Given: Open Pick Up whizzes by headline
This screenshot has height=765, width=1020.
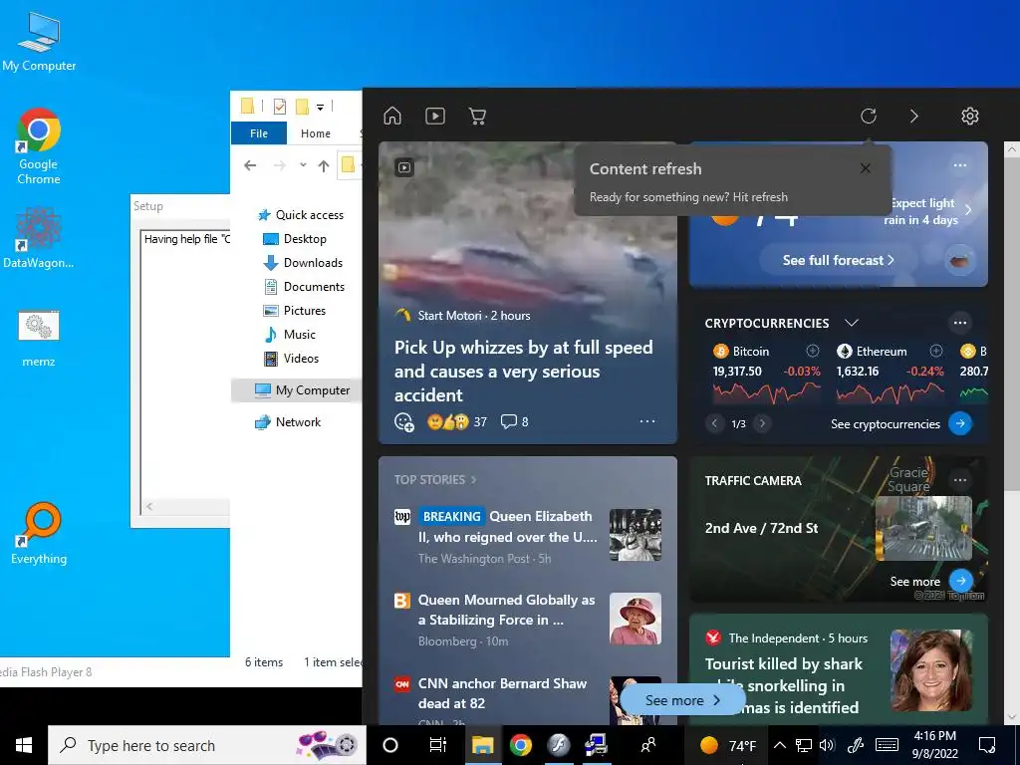Looking at the screenshot, I should (523, 371).
